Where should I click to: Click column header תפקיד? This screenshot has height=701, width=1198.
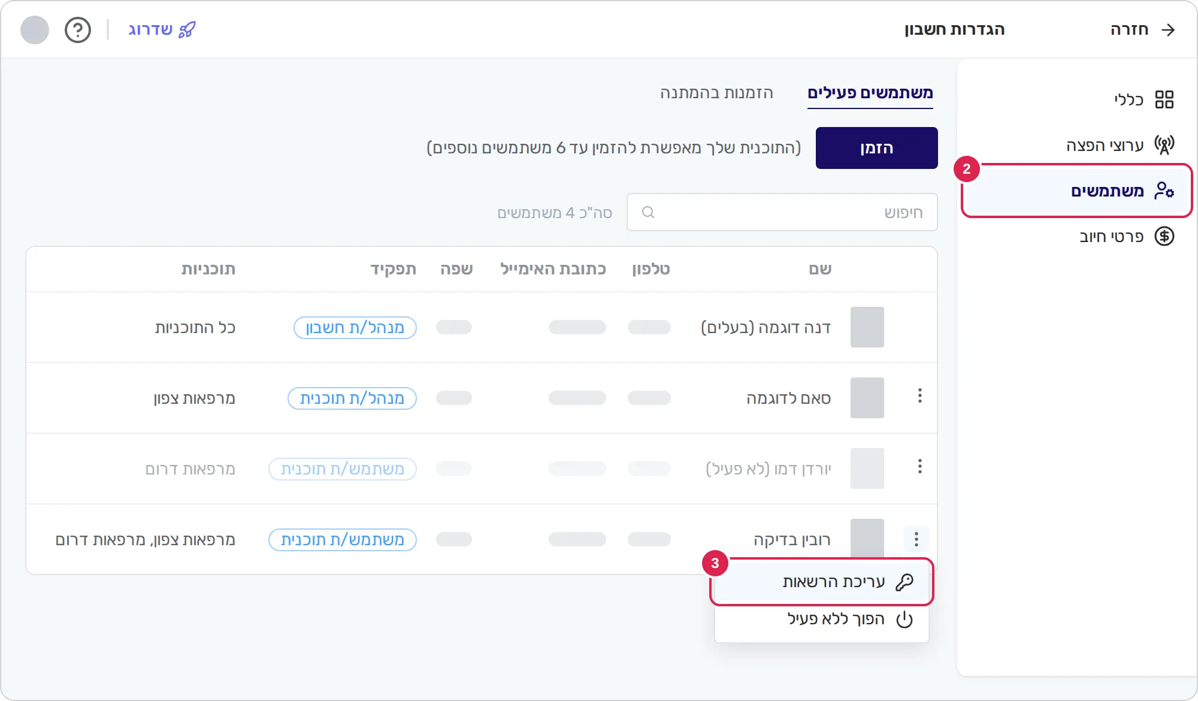pos(393,269)
